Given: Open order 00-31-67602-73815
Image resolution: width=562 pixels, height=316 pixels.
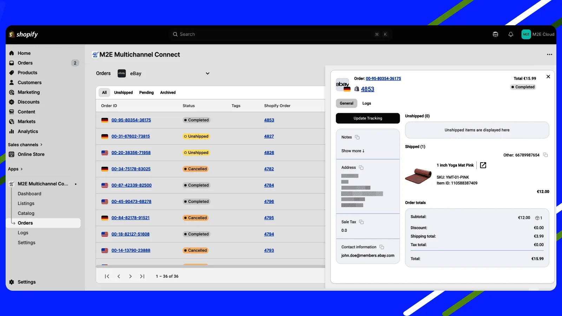Looking at the screenshot, I should point(131,136).
